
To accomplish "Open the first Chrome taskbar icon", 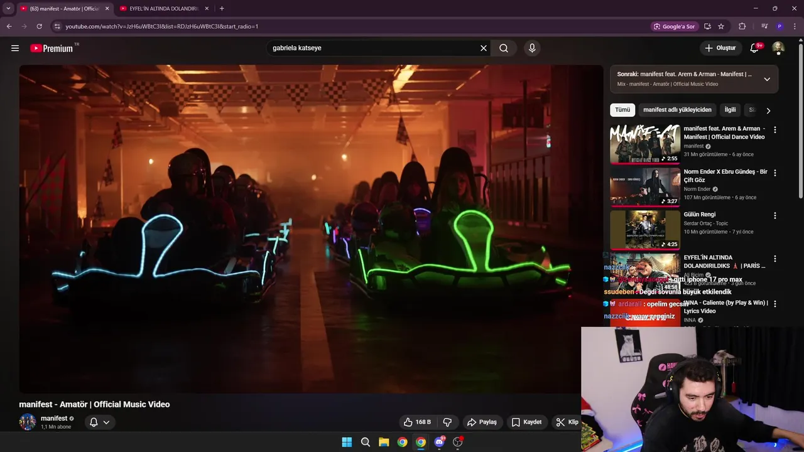I will (402, 442).
